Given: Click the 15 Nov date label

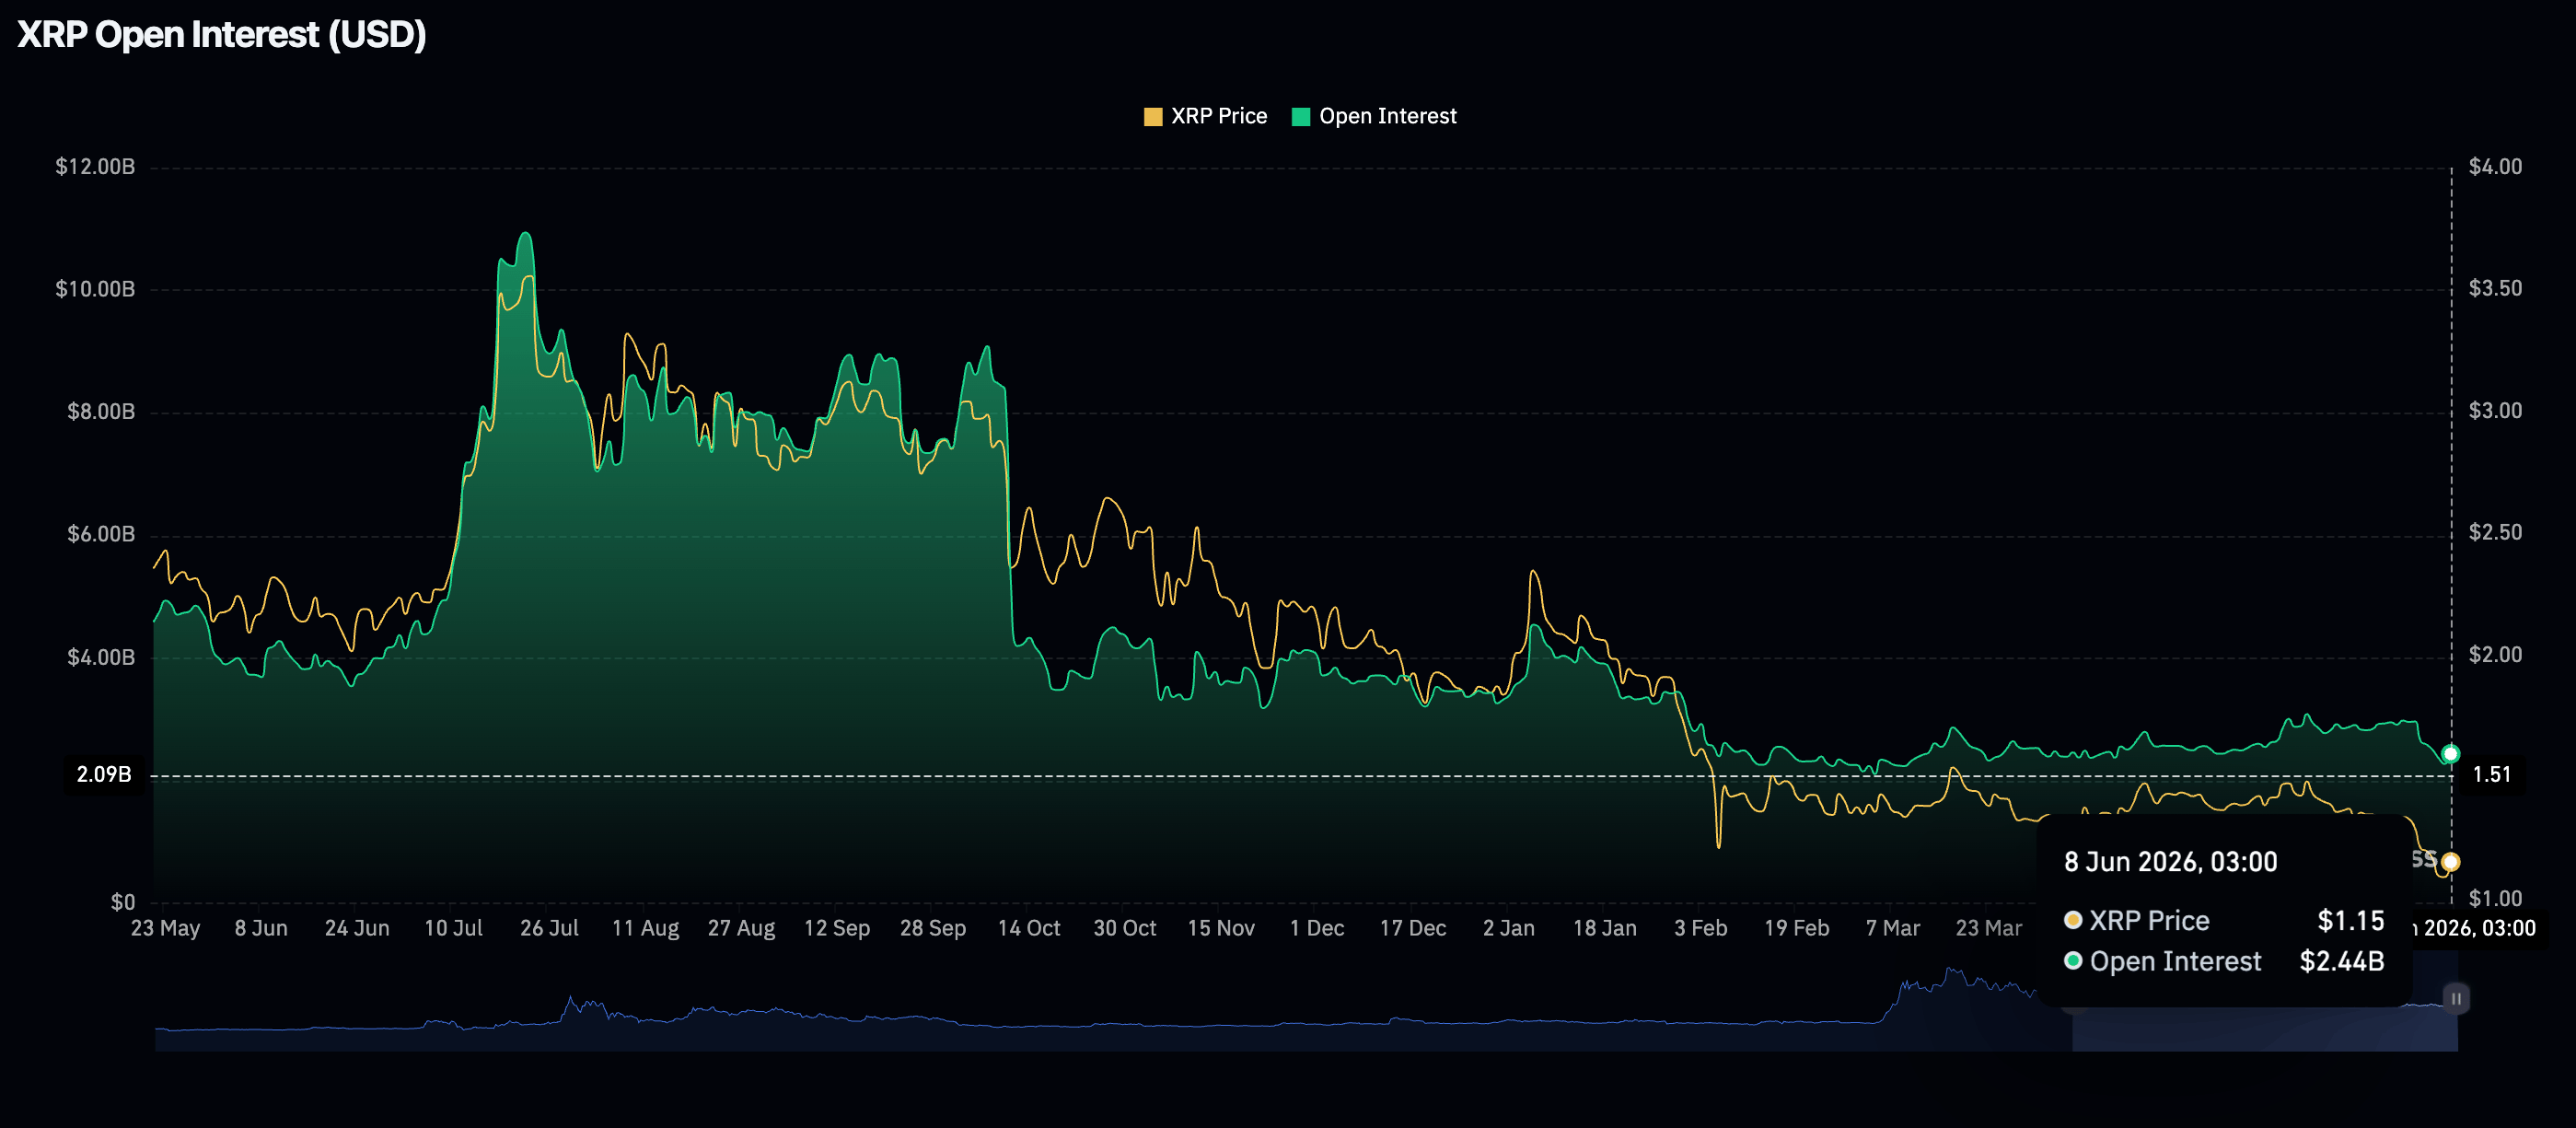Looking at the screenshot, I should point(1221,929).
